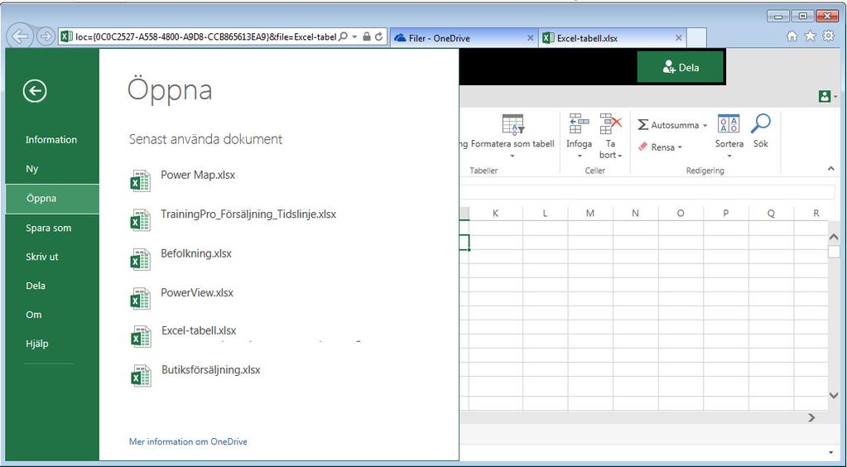Click vertical scrollbar down arrow
Screen dimensions: 847x467
[834, 396]
